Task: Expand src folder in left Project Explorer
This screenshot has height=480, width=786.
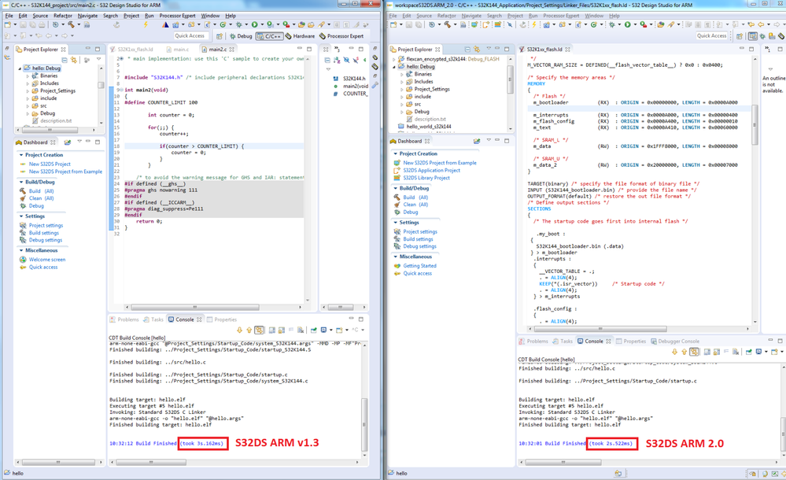Action: tap(28, 105)
